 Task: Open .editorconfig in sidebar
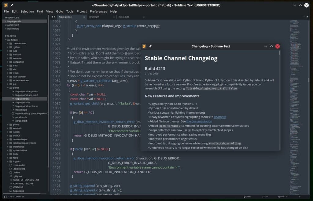coord(19,169)
